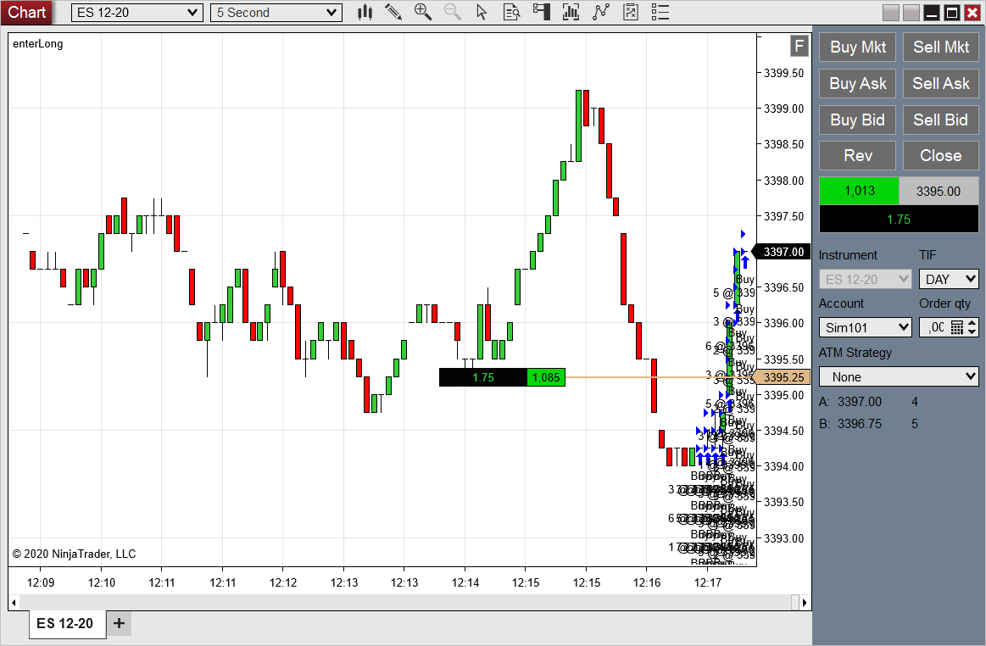The width and height of the screenshot is (986, 646).
Task: Click the Rev reverse position button
Action: (858, 156)
